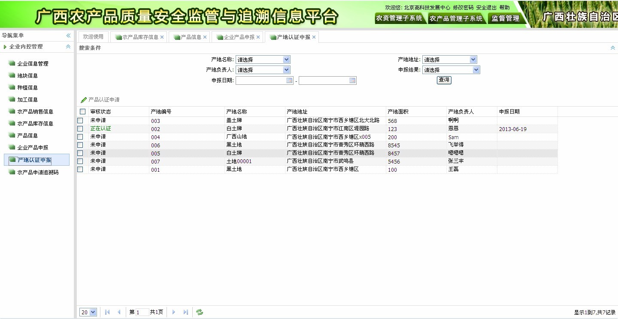Go to the last page icon
618x319 pixels.
point(185,312)
